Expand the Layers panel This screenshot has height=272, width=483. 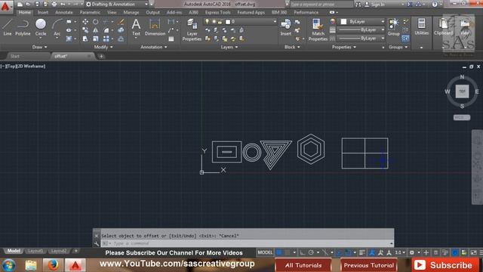click(x=229, y=47)
